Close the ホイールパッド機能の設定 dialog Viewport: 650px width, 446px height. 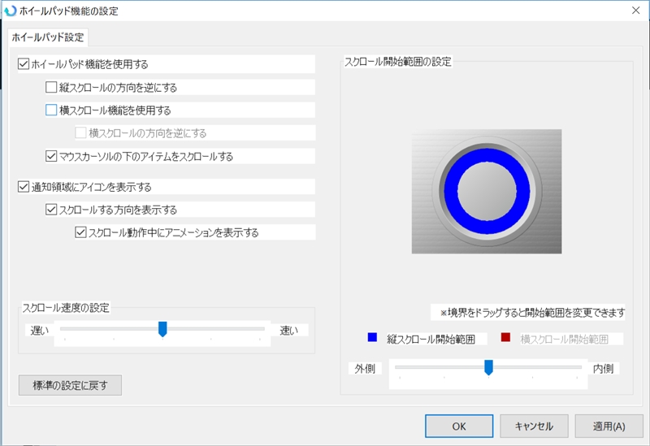pyautogui.click(x=635, y=11)
